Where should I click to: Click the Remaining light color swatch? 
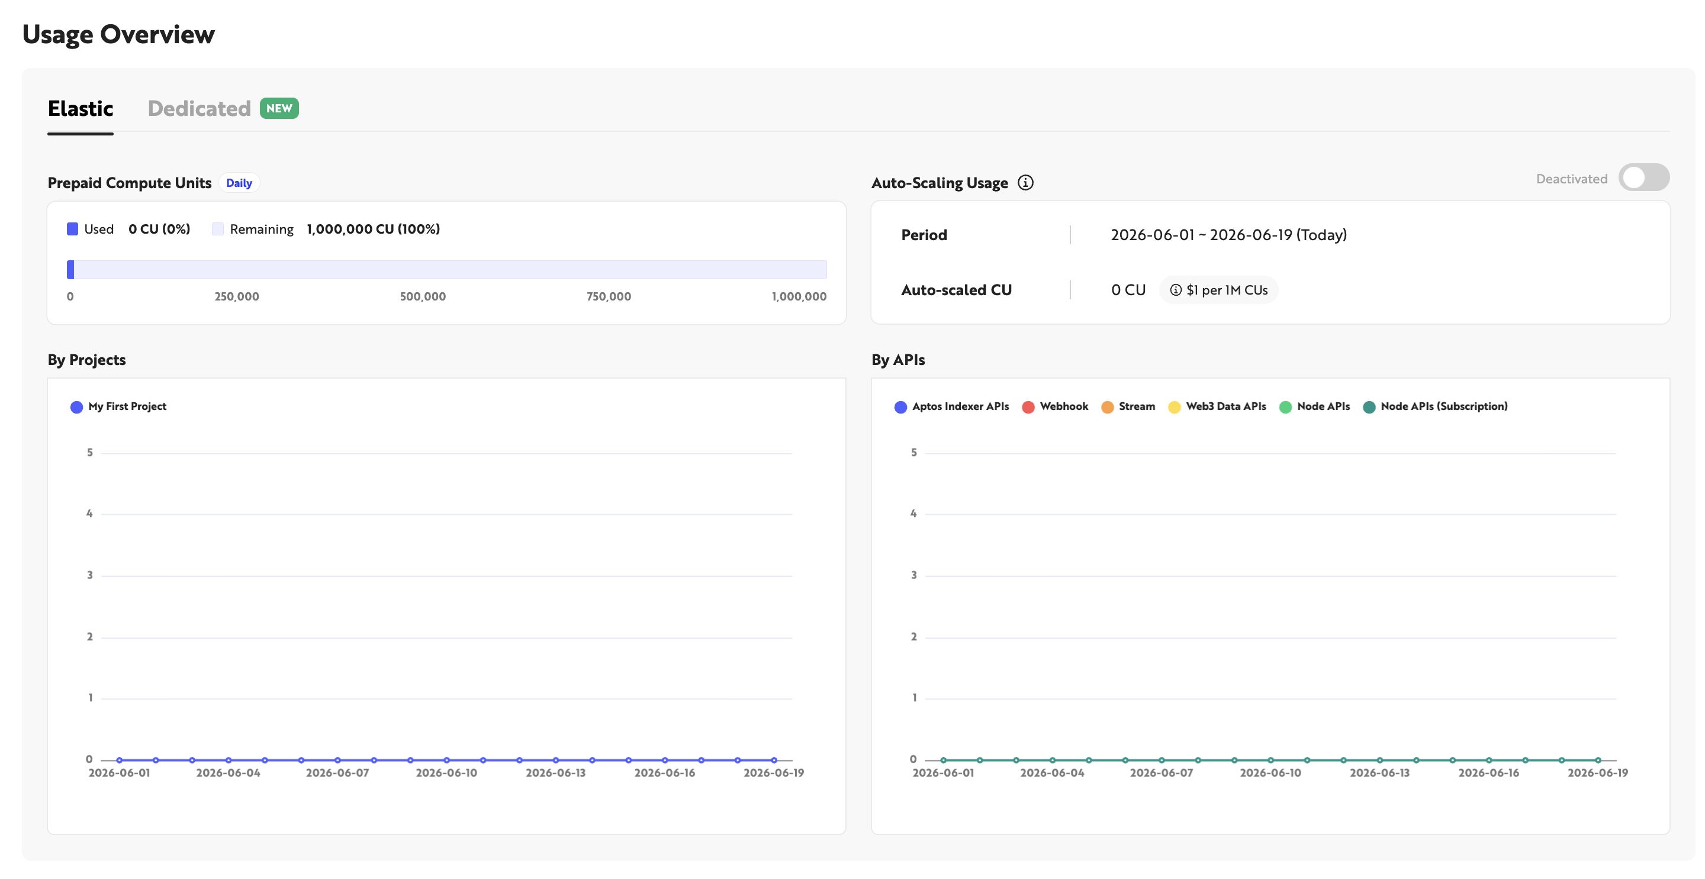[x=218, y=229]
